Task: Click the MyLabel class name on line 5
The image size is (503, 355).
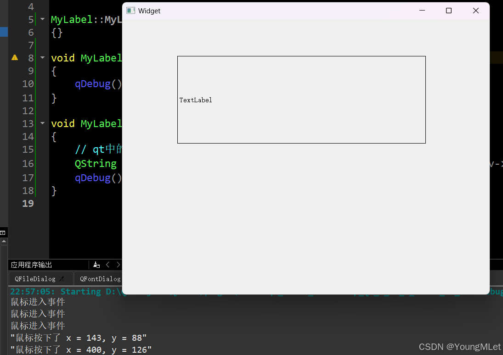Action: [x=72, y=20]
